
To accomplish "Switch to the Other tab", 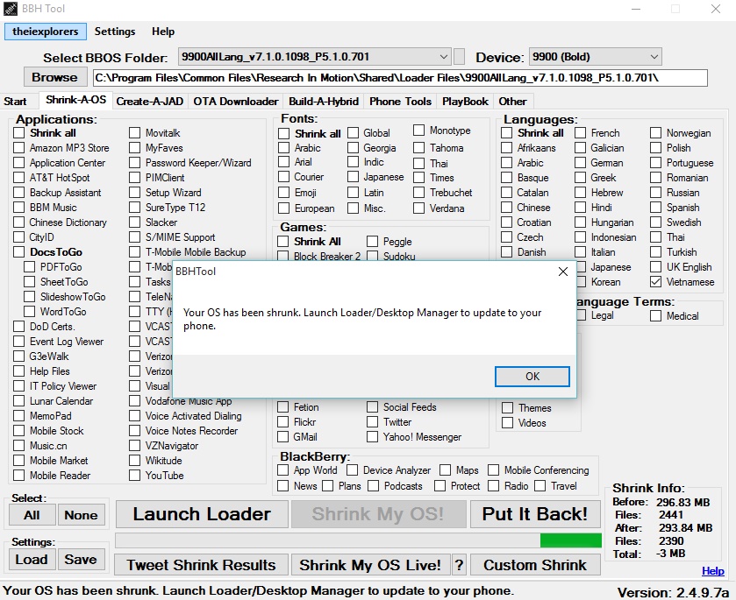I will click(x=512, y=102).
